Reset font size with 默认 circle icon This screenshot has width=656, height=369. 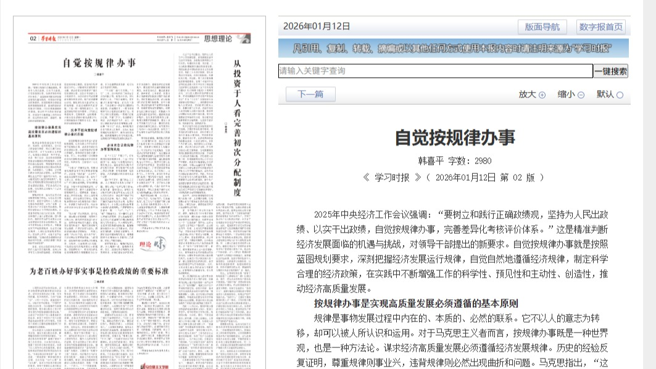point(620,95)
